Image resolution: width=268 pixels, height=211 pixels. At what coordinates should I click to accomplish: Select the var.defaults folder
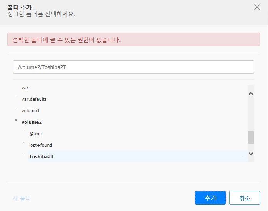[34, 99]
